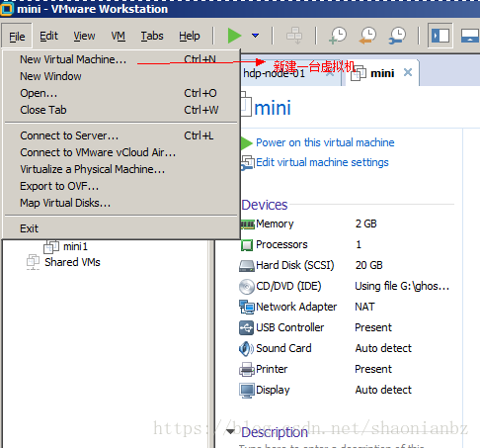Select the Memory device row label
480x448 pixels.
[x=275, y=224]
